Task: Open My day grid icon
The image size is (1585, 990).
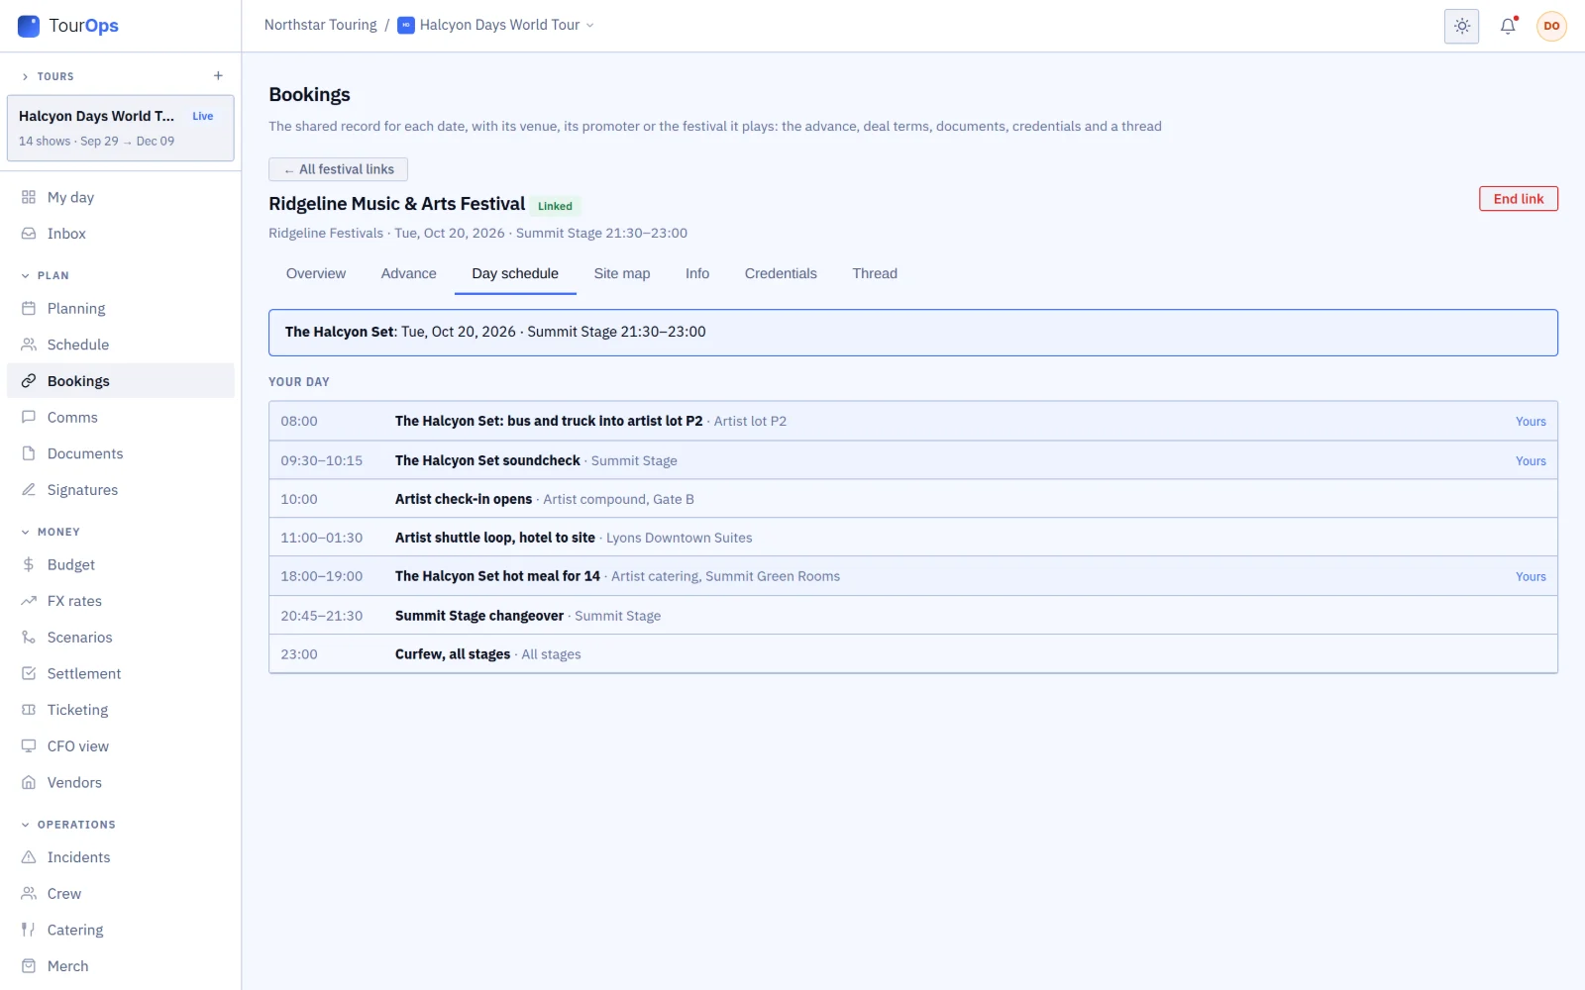Action: pyautogui.click(x=29, y=197)
